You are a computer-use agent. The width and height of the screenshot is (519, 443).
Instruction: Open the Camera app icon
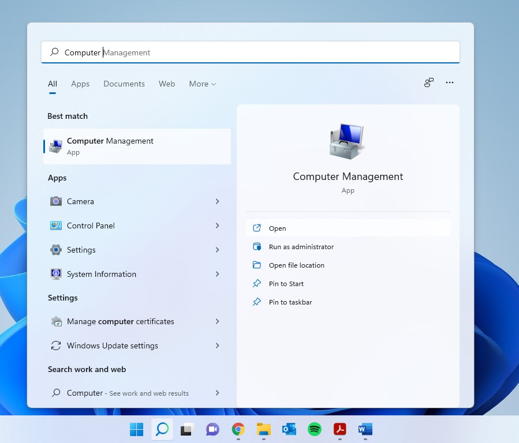point(56,201)
